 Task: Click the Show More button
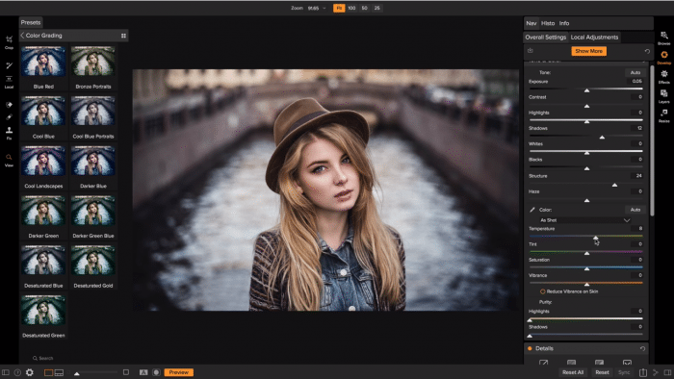(x=588, y=51)
